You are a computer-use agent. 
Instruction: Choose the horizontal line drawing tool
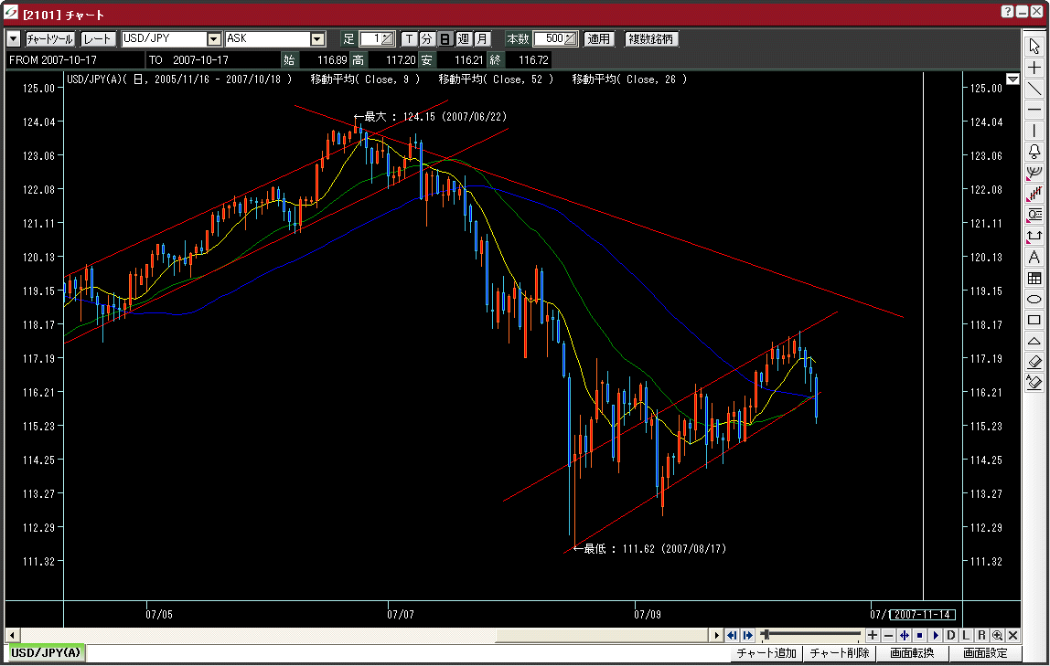coord(1034,110)
